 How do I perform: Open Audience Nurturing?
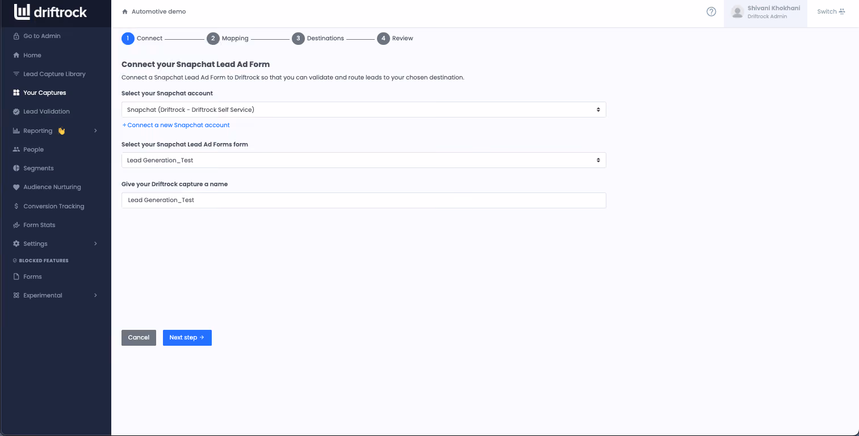(52, 187)
